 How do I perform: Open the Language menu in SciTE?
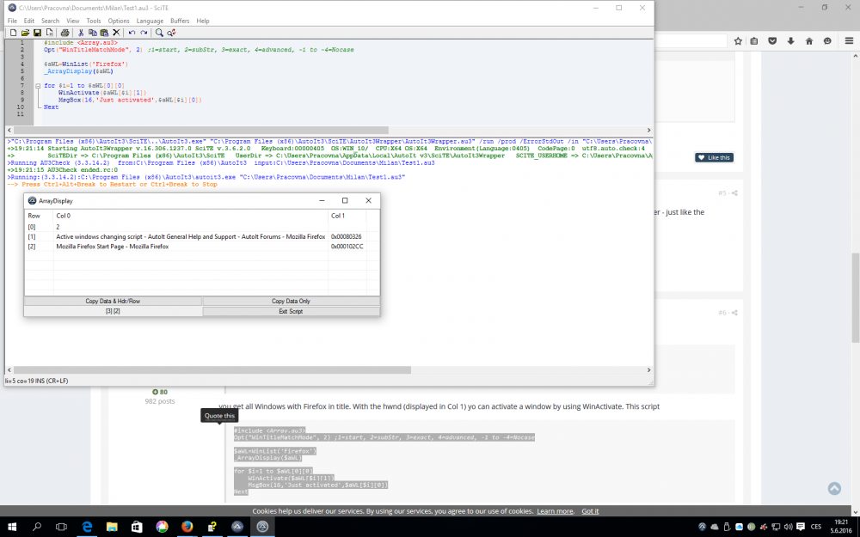[x=150, y=21]
